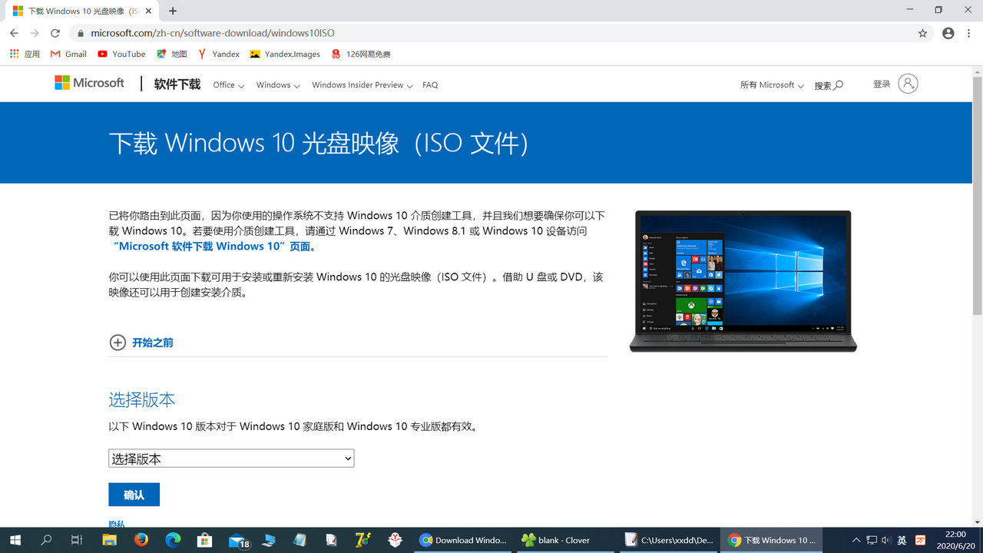Open the 选择版本 dropdown
Image resolution: width=983 pixels, height=553 pixels.
tap(230, 458)
